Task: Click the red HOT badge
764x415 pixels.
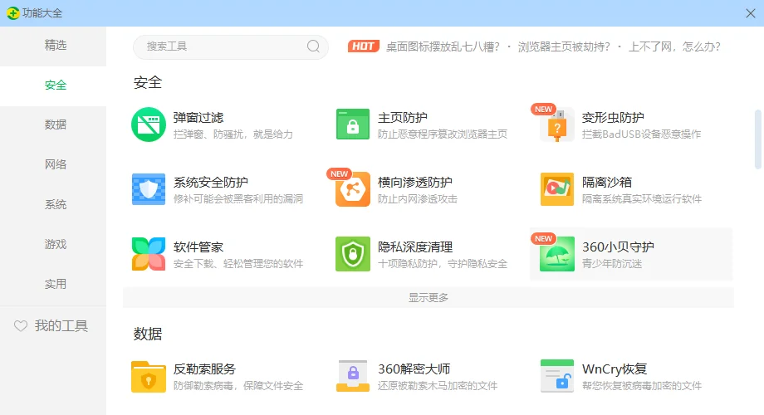Action: [x=364, y=46]
